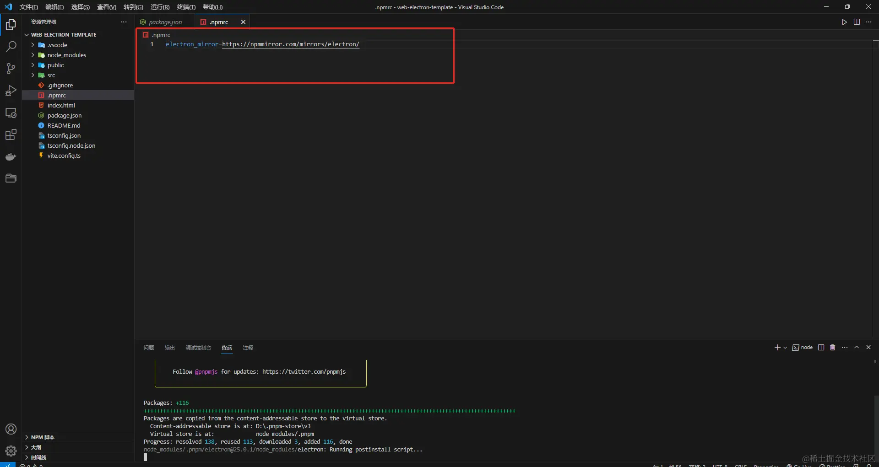This screenshot has height=467, width=879.
Task: Switch to the 输出 panel tab
Action: (x=170, y=348)
